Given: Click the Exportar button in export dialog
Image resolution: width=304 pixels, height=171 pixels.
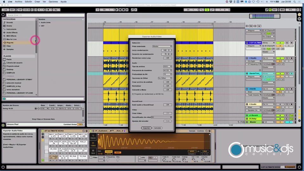Looking at the screenshot, I should pyautogui.click(x=146, y=128).
